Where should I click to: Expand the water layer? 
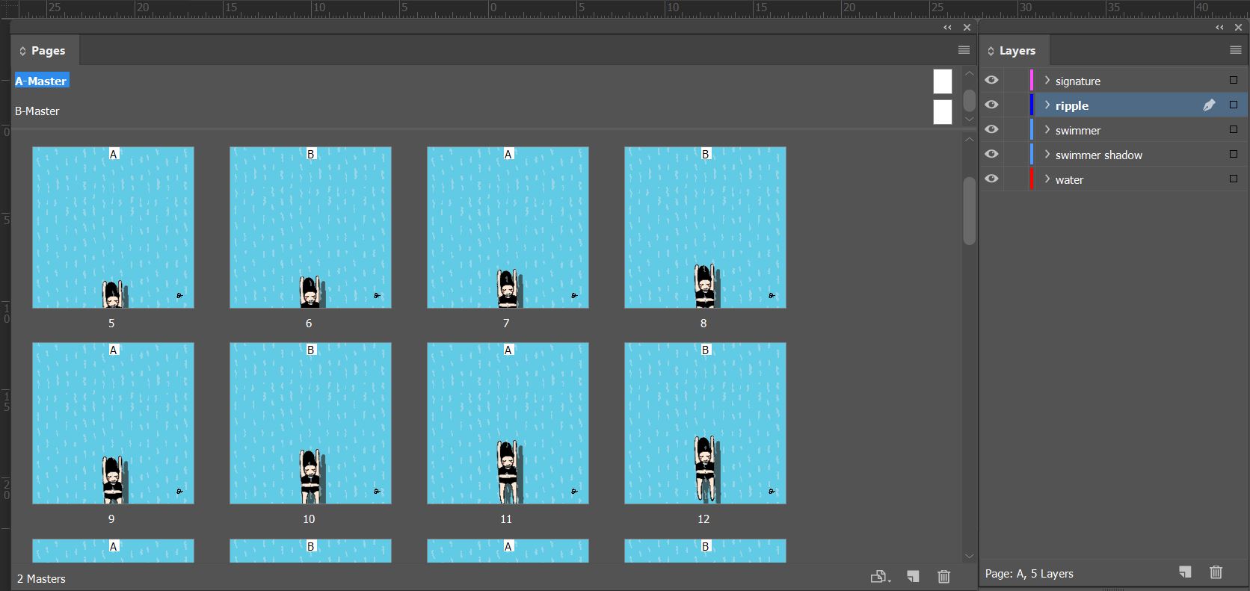point(1047,179)
